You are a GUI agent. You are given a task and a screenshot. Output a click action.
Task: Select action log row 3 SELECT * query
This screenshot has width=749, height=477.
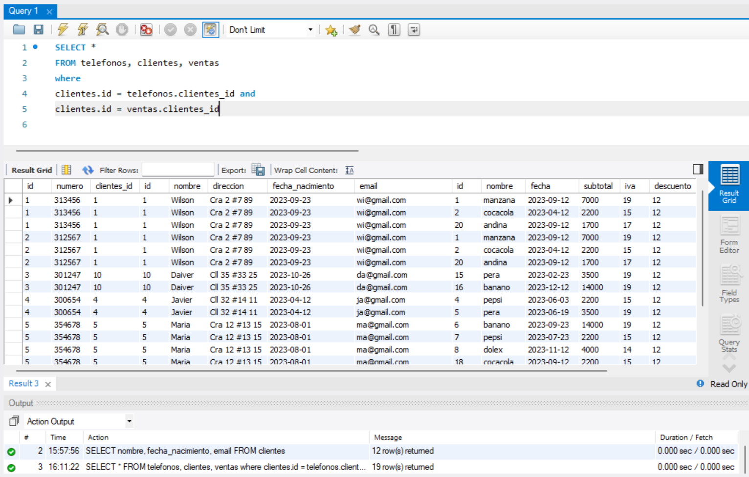pos(371,467)
